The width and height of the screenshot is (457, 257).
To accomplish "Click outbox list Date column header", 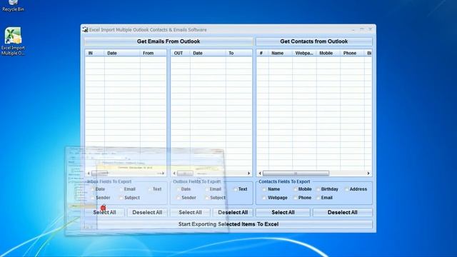I will (208, 53).
